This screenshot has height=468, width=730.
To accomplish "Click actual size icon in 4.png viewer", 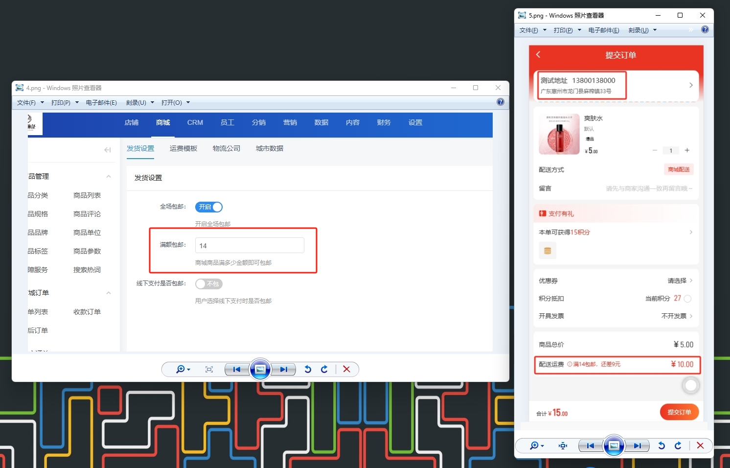I will [209, 369].
